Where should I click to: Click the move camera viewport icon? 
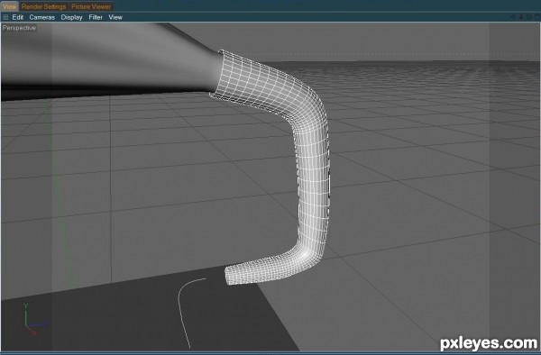click(x=513, y=17)
